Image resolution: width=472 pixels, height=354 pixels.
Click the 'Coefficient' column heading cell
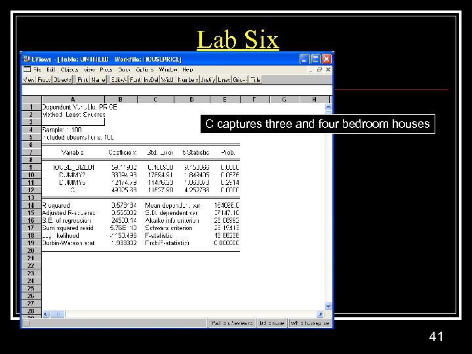123,153
